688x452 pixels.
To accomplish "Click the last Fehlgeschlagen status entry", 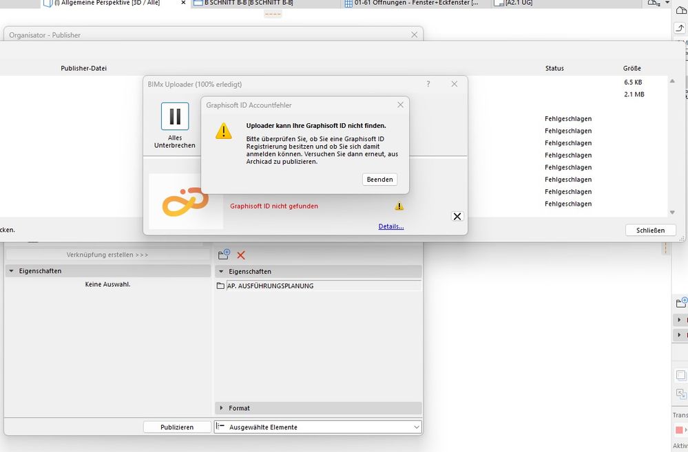I will 567,204.
